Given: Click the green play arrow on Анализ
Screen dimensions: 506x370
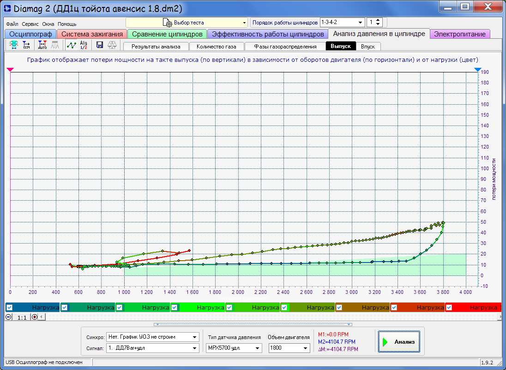Looking at the screenshot, I should click(385, 342).
